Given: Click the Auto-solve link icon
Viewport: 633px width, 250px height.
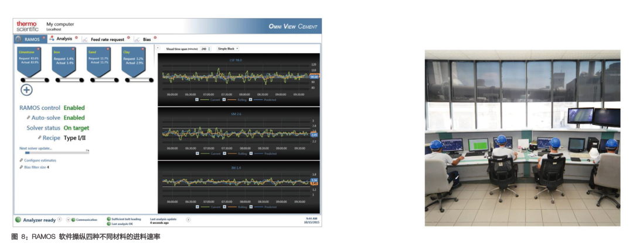Looking at the screenshot, I should tap(28, 117).
